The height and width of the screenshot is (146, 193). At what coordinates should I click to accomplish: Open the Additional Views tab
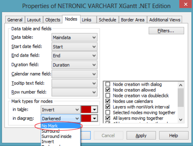[165, 20]
